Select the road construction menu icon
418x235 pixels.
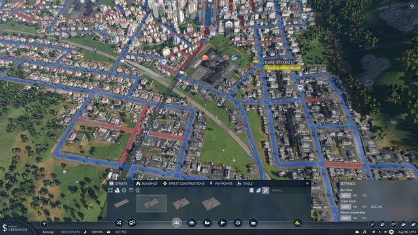(x=176, y=223)
